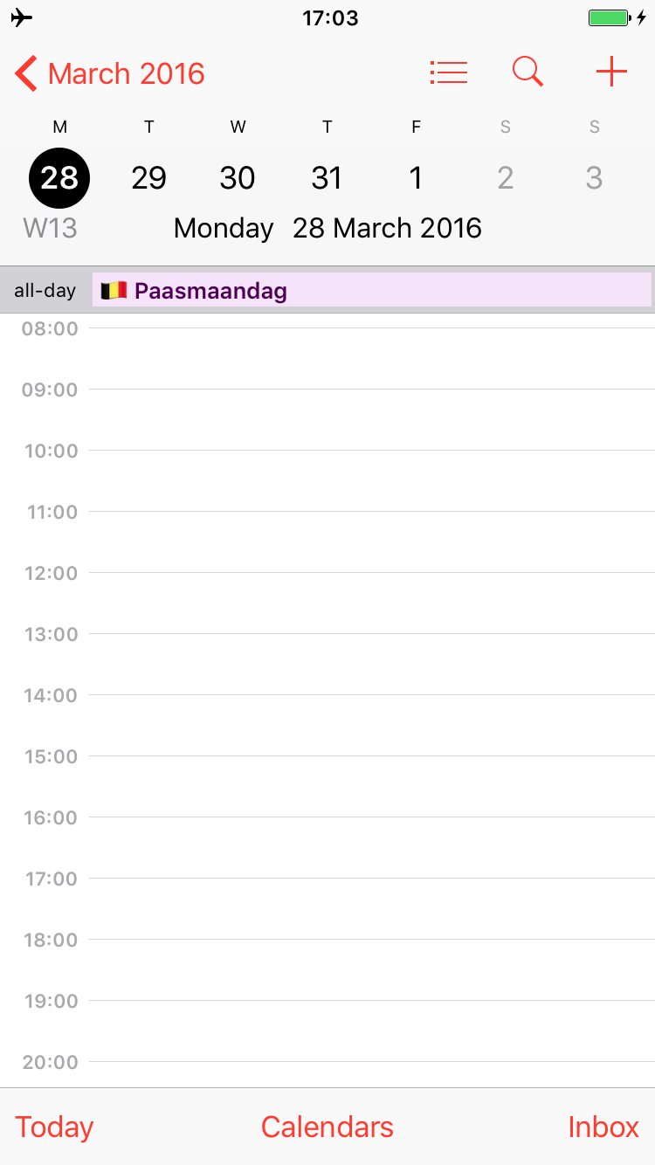Select Sunday 3 in week strip
This screenshot has height=1165, width=655.
click(594, 178)
